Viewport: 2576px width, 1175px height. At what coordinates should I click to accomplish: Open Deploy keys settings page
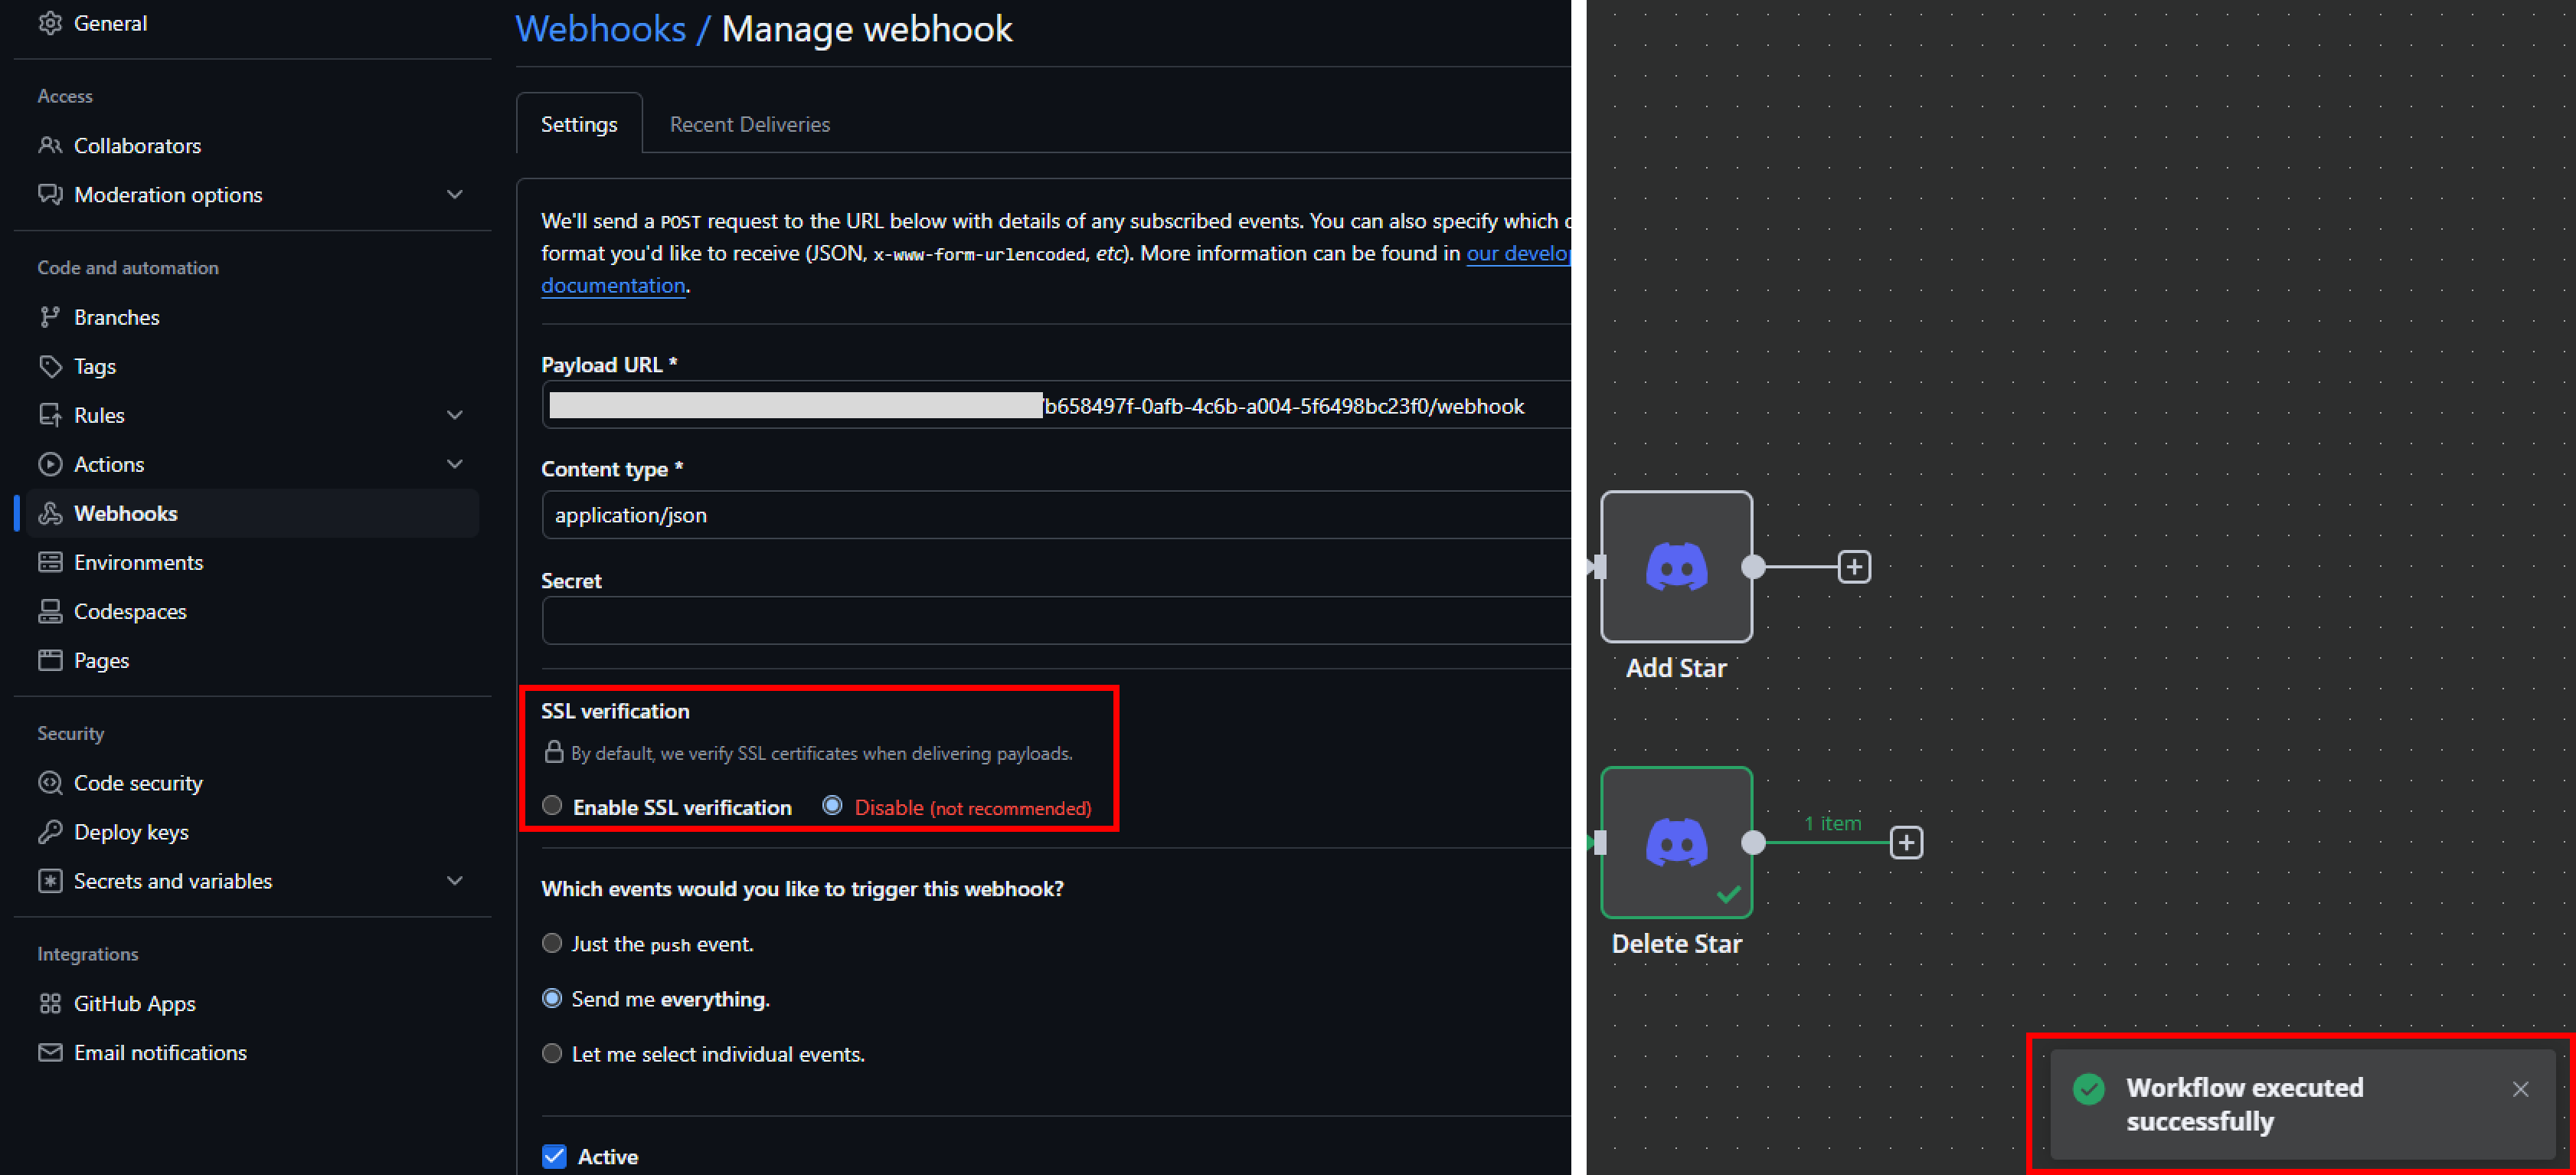[131, 832]
